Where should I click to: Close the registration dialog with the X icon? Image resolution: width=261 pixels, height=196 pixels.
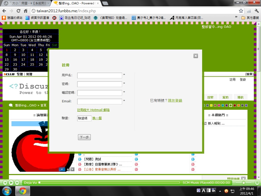195,56
